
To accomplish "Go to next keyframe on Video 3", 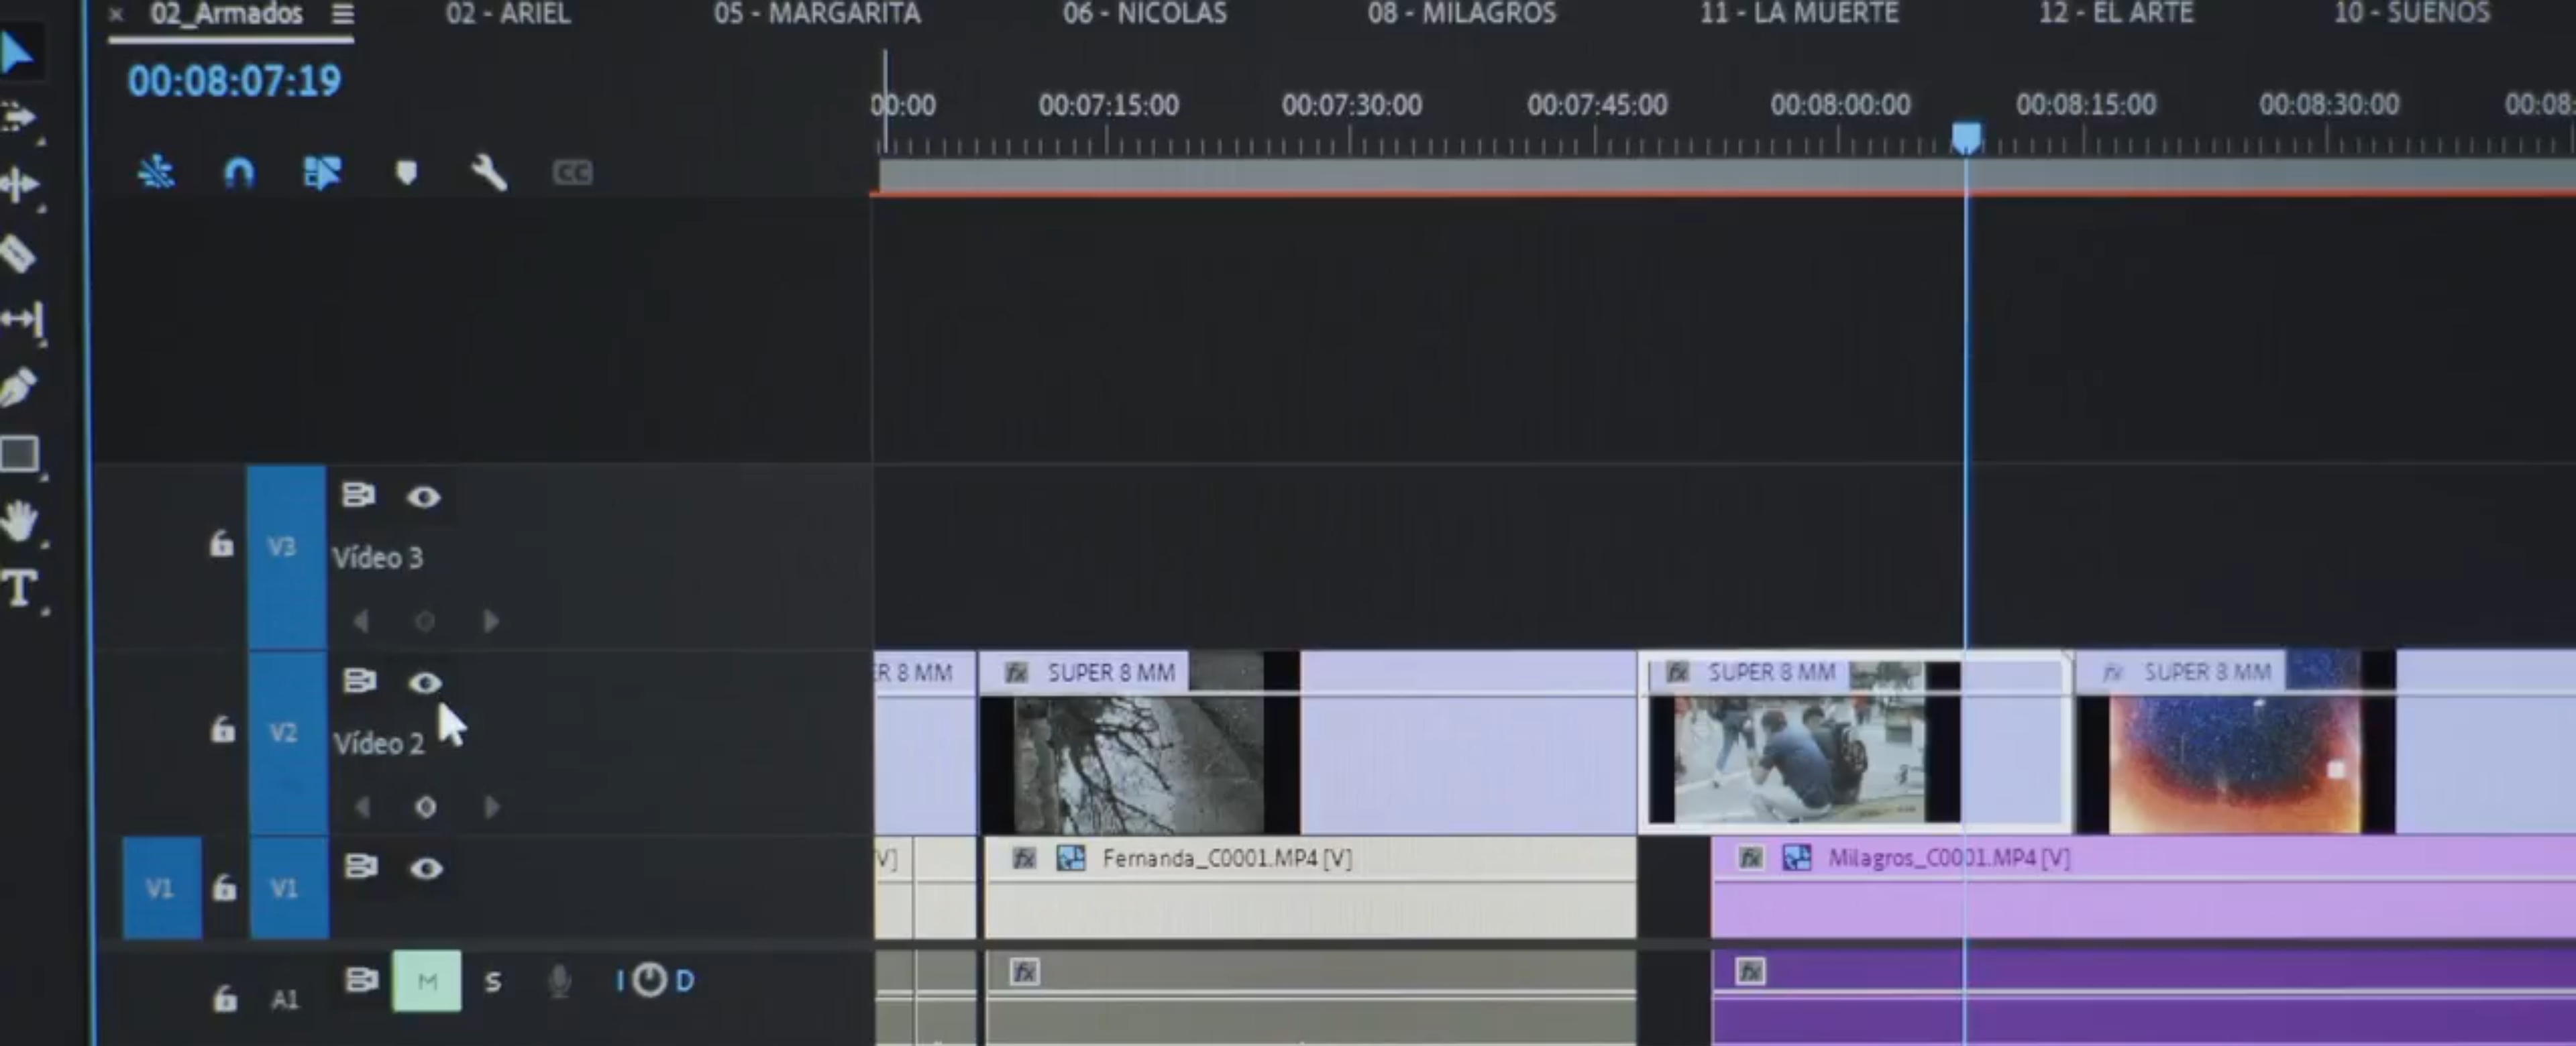I will click(490, 621).
